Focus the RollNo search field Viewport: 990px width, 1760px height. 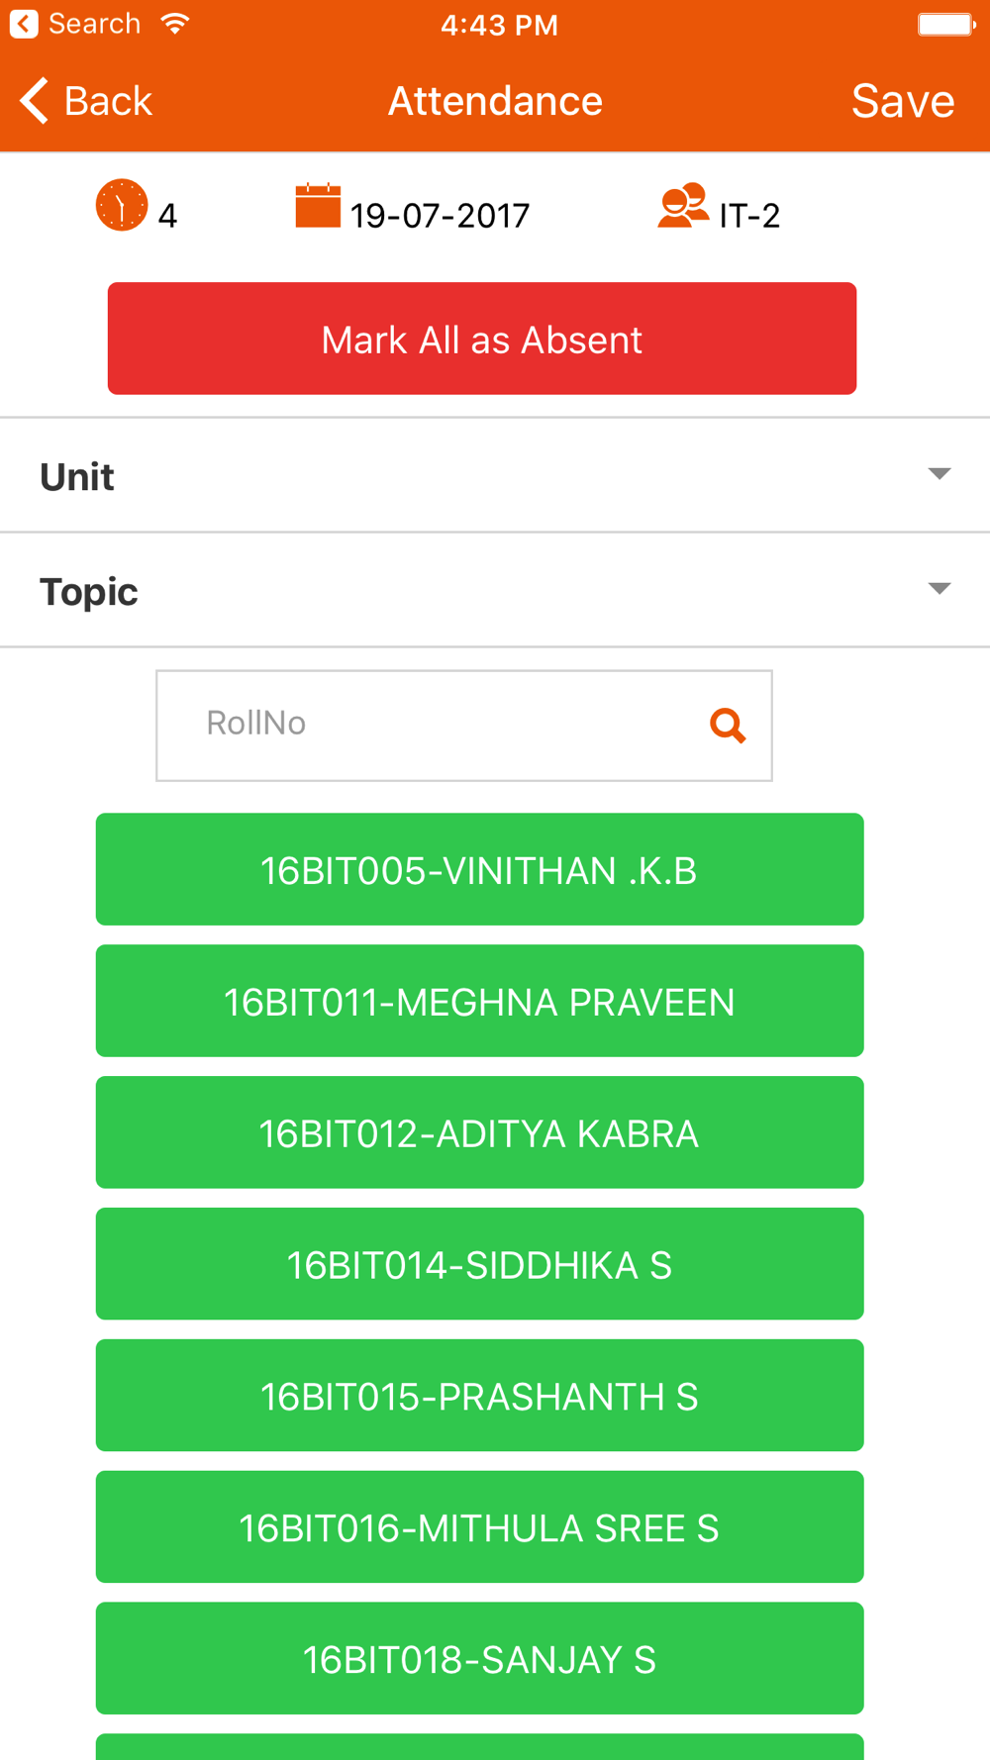pos(463,726)
